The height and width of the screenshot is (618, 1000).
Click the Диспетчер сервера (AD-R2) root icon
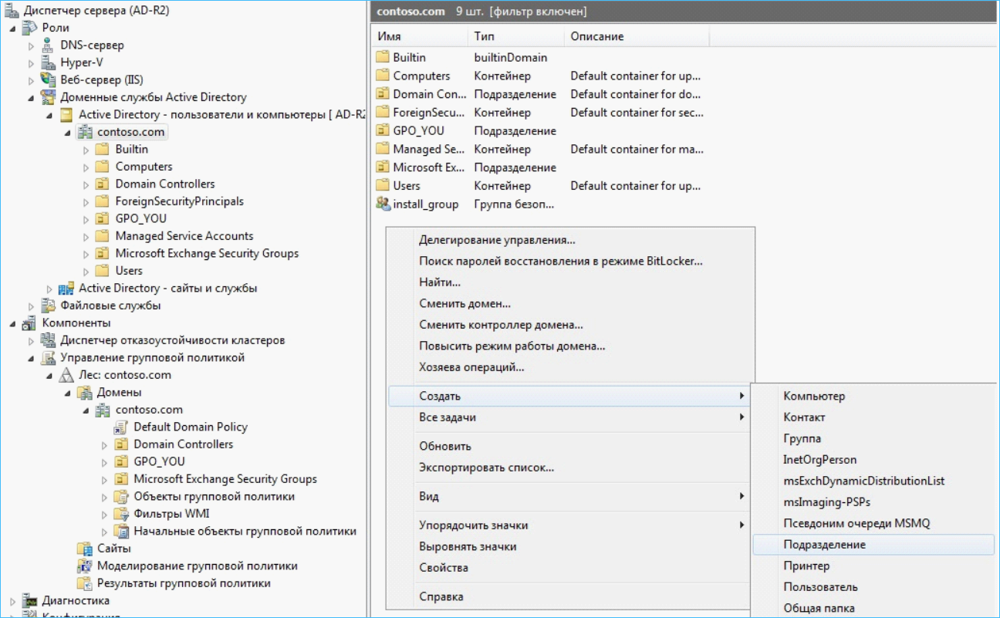12,11
